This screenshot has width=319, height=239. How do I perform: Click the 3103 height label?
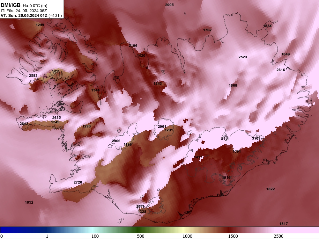[x=256, y=138]
